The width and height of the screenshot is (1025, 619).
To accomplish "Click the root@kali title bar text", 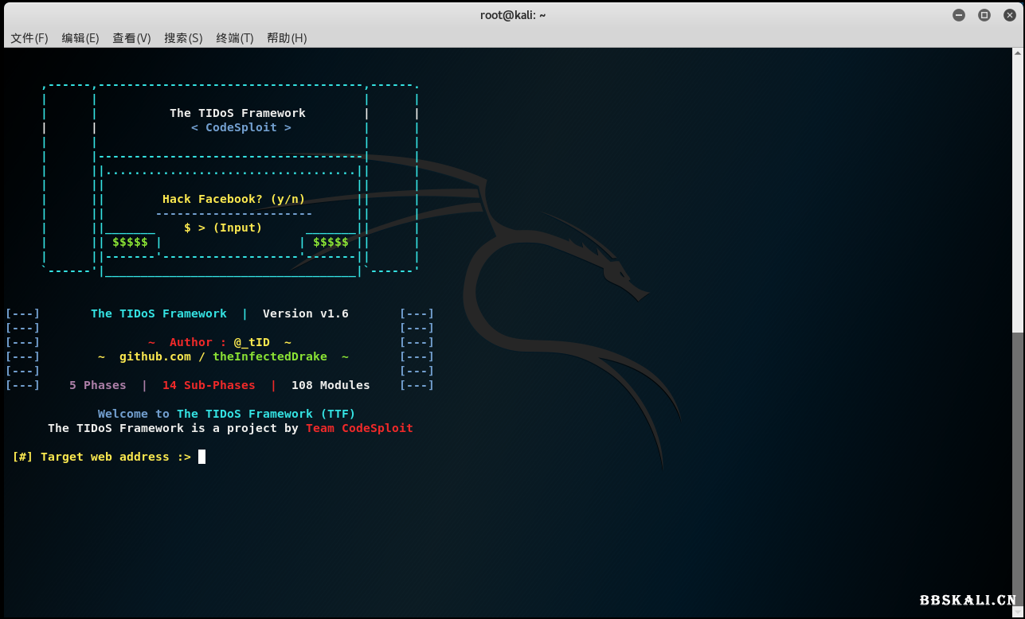I will tap(513, 14).
